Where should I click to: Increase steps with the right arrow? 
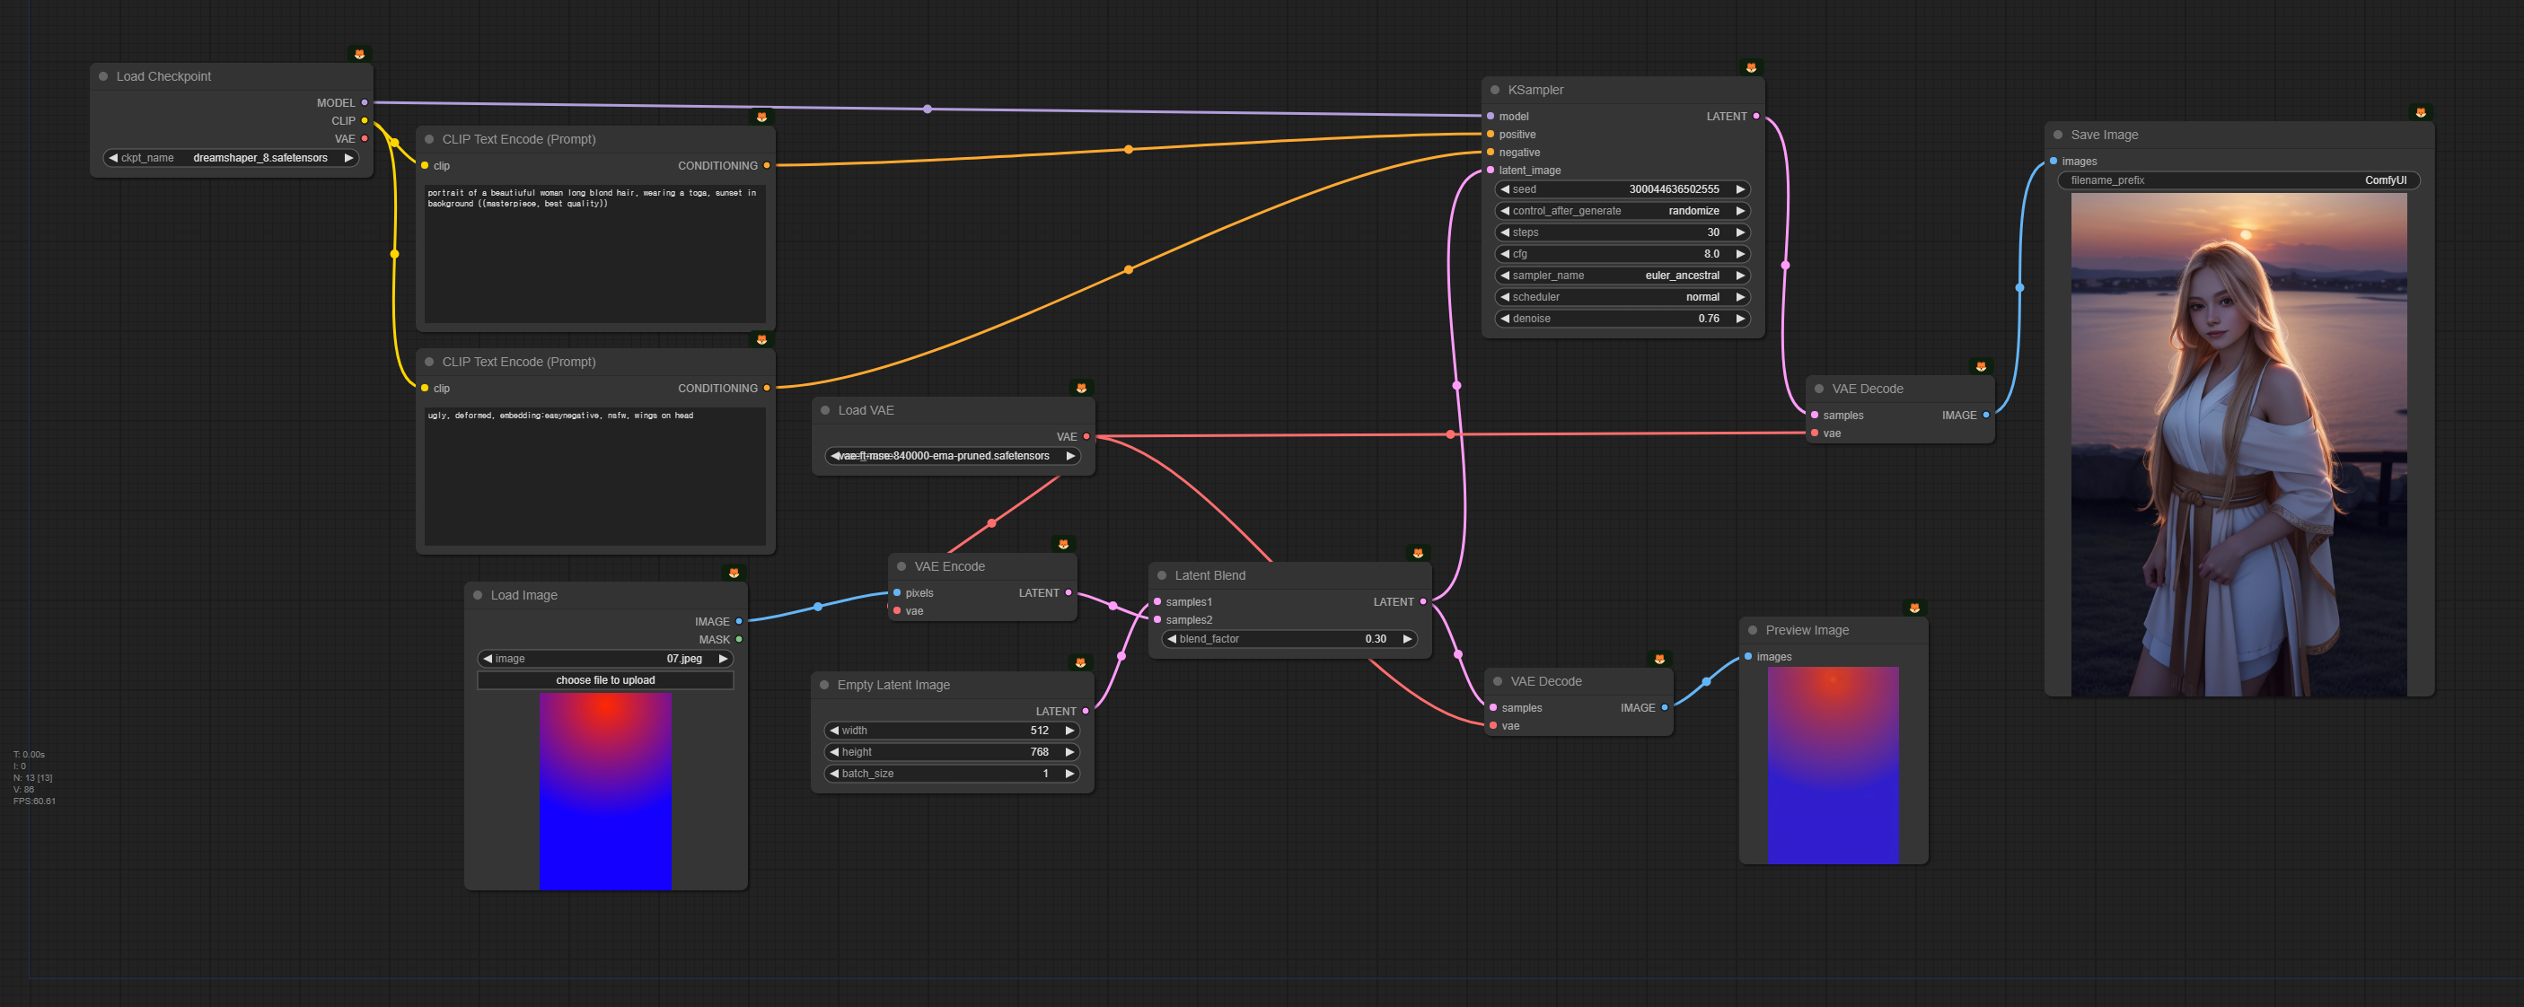pos(1740,232)
